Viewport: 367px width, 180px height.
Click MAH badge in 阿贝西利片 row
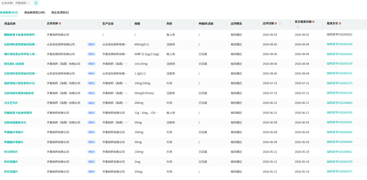pyautogui.click(x=91, y=152)
